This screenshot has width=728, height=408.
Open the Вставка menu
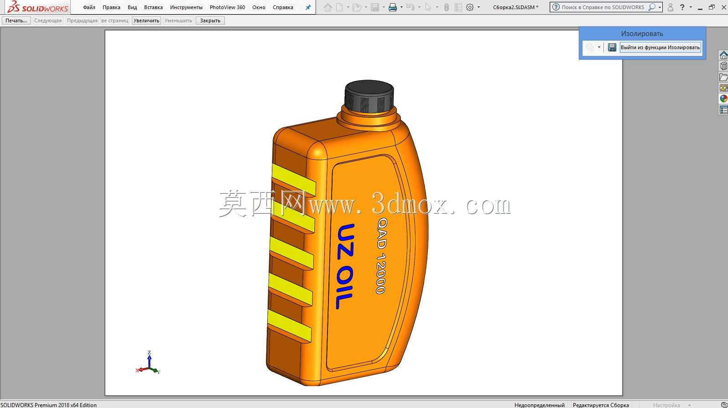tap(153, 7)
